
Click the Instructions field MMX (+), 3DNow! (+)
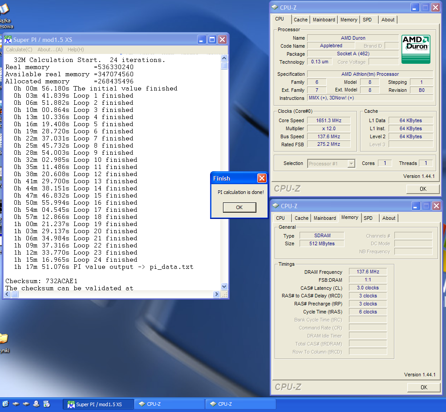(x=370, y=98)
